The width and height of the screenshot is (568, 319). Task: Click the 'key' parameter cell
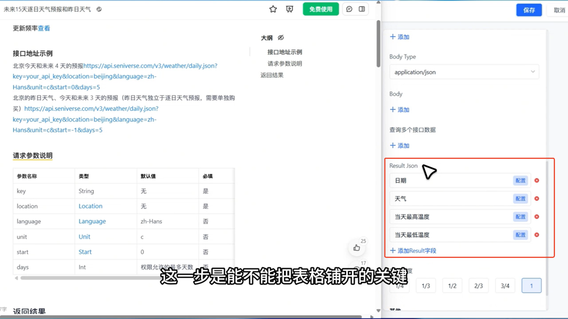pyautogui.click(x=44, y=191)
